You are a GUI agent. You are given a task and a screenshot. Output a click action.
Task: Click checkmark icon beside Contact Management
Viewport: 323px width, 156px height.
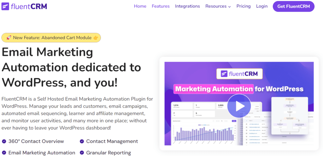click(82, 141)
